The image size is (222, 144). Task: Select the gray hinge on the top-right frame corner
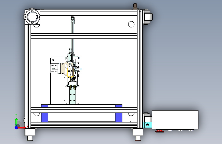click(148, 17)
